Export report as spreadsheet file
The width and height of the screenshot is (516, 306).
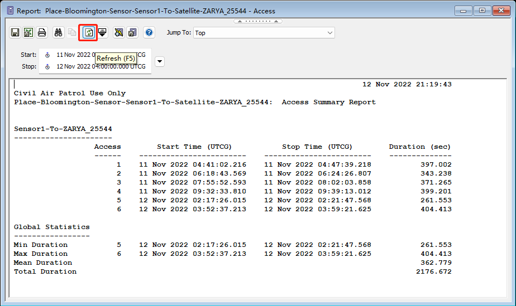click(28, 33)
